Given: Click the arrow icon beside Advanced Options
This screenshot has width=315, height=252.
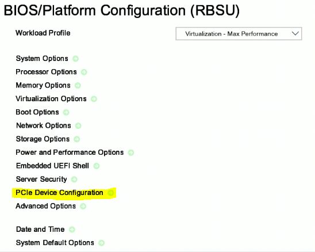Looking at the screenshot, I should click(83, 206).
